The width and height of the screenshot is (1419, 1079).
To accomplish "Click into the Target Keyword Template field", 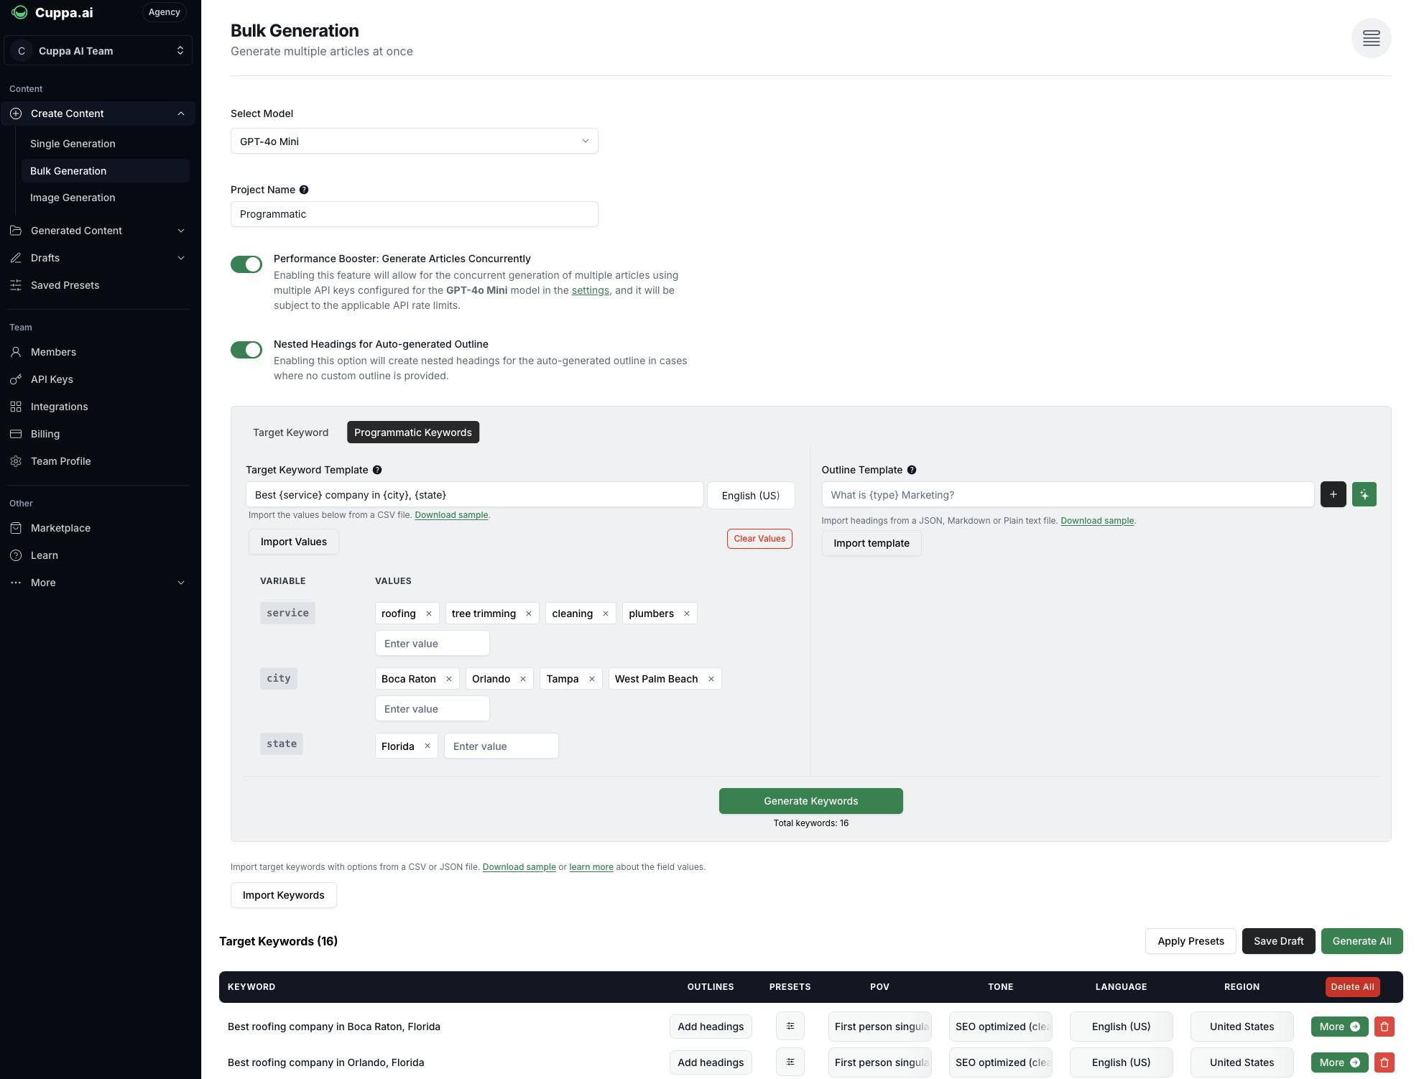I will point(474,495).
